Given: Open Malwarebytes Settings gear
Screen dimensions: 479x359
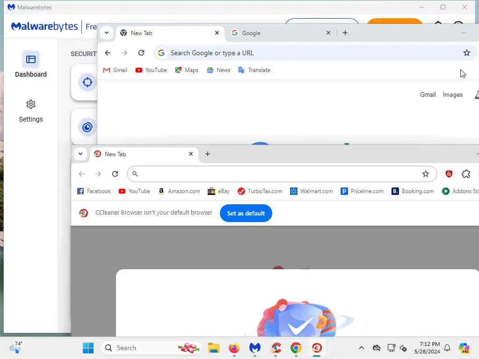Looking at the screenshot, I should pyautogui.click(x=30, y=111).
